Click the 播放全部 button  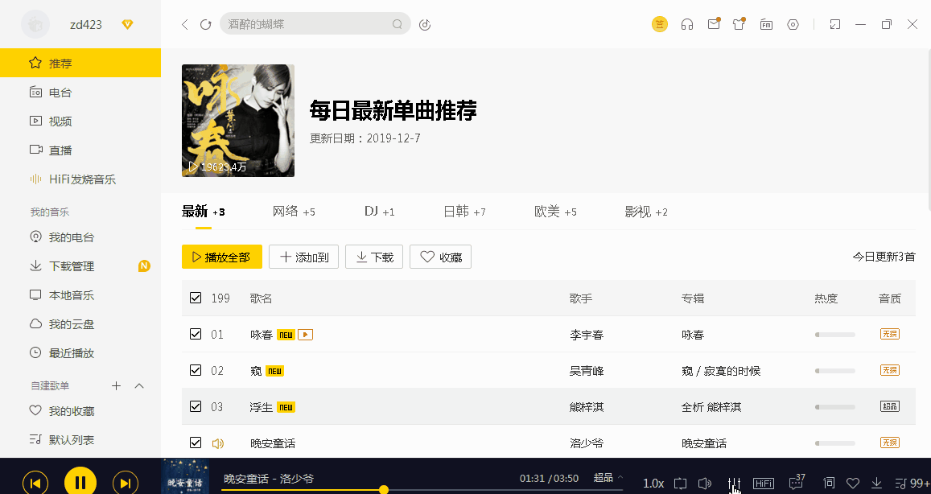point(221,257)
